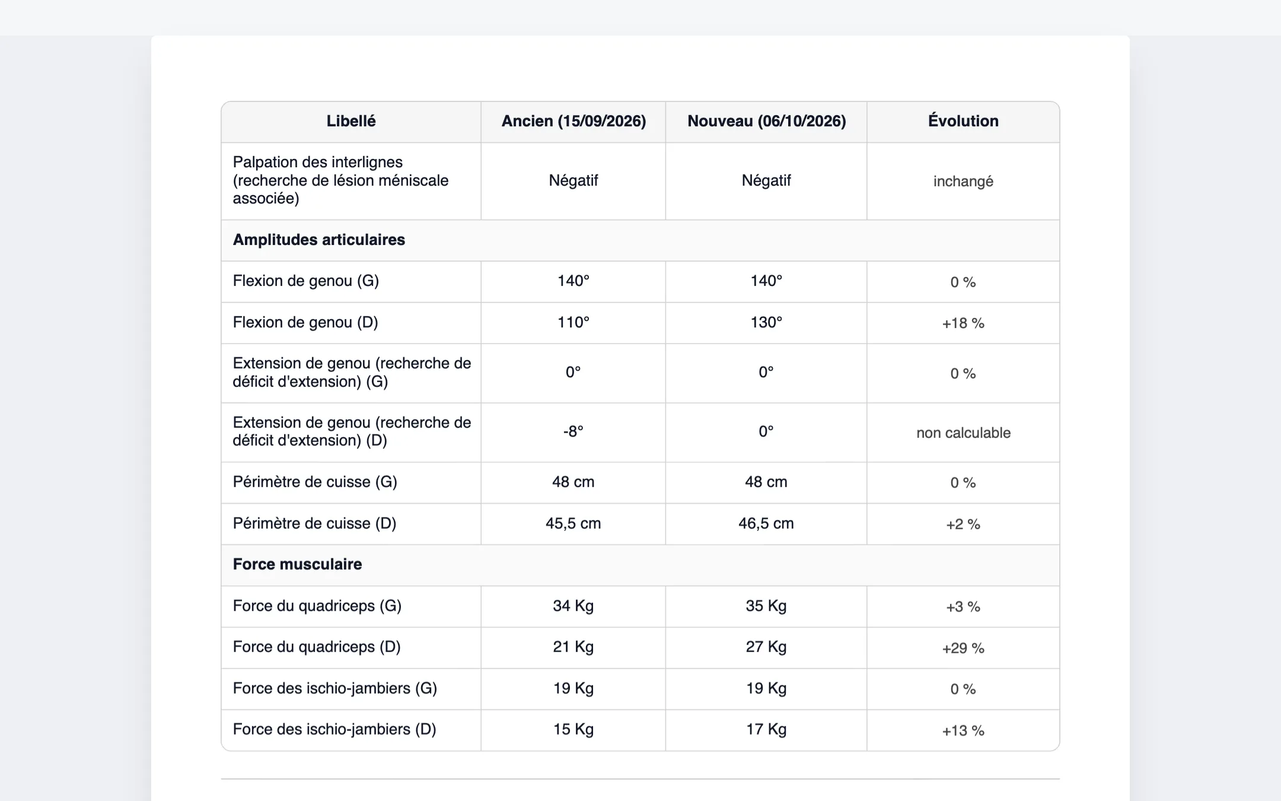This screenshot has width=1281, height=801.
Task: Select the Périmètre de cuisse (D) label
Action: (x=314, y=523)
